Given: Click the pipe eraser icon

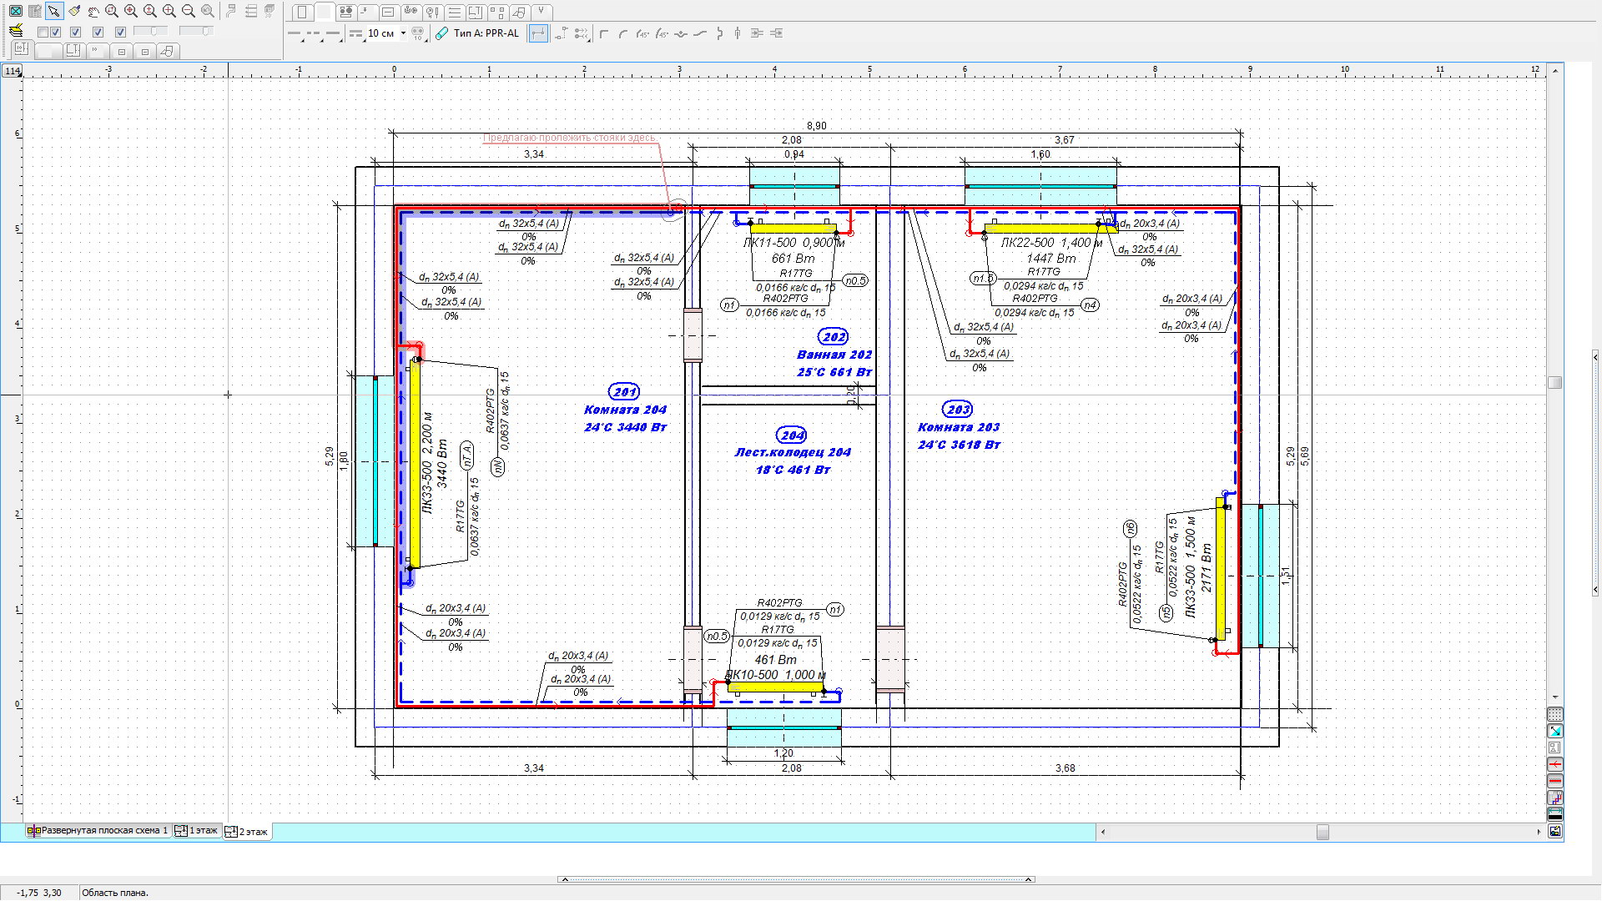Looking at the screenshot, I should [x=442, y=33].
